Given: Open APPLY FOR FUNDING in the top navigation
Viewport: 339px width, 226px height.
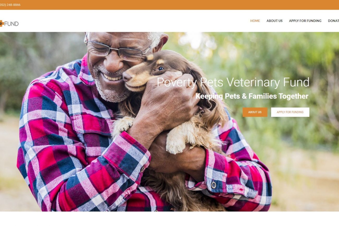Looking at the screenshot, I should click(x=305, y=21).
